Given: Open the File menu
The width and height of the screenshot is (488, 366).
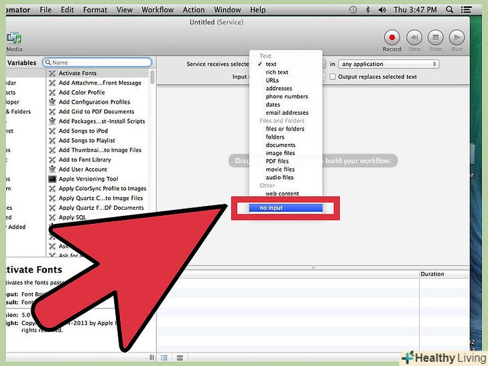Looking at the screenshot, I should 46,10.
